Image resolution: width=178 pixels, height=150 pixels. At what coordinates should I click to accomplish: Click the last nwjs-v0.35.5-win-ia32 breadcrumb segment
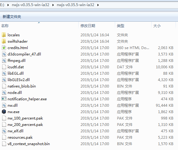(76, 5)
